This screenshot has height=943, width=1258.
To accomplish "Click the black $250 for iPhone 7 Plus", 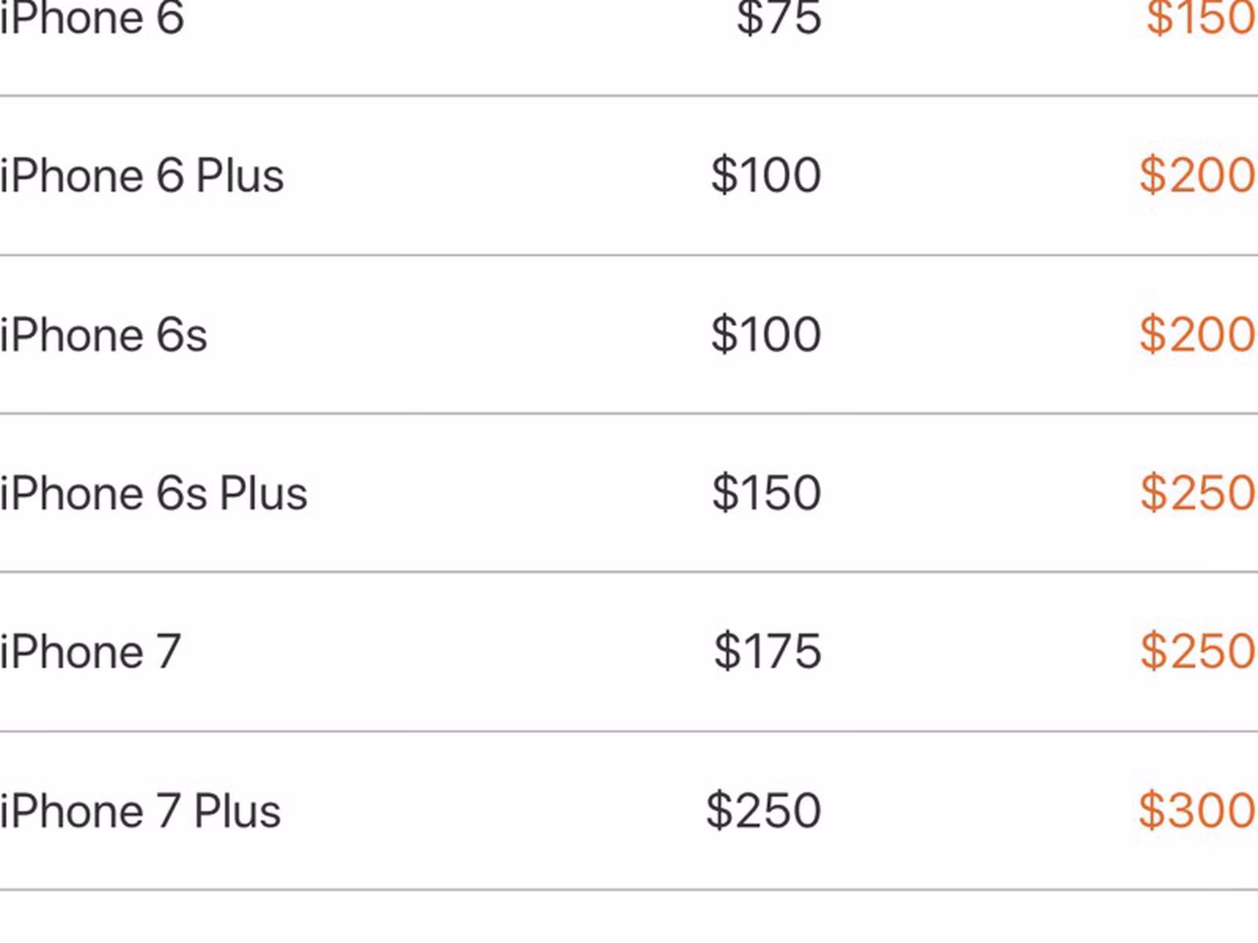I will [763, 811].
